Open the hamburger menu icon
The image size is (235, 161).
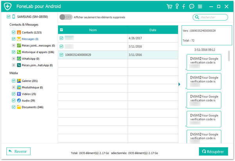point(200,6)
